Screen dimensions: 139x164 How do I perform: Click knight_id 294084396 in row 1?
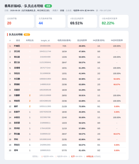(45, 46)
